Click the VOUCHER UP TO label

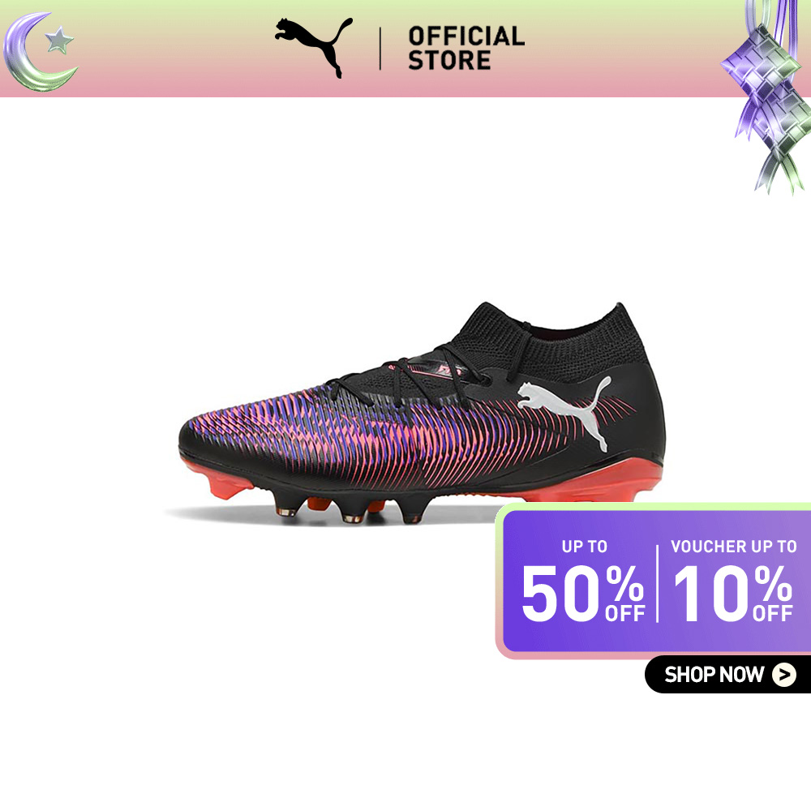coord(733,547)
